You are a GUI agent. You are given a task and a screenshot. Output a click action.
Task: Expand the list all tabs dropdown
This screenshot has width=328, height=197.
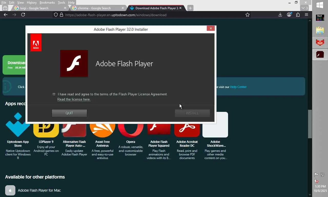point(305,8)
